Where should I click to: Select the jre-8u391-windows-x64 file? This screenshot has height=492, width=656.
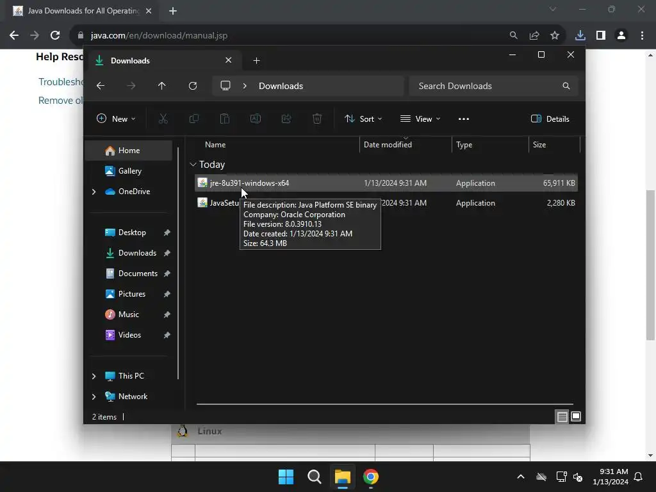click(386, 183)
